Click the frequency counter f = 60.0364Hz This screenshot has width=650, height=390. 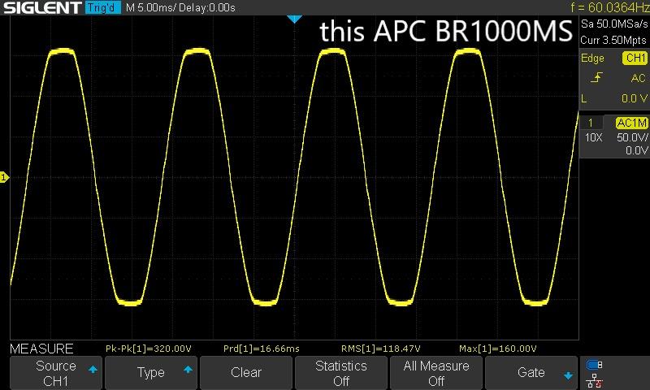(x=610, y=7)
